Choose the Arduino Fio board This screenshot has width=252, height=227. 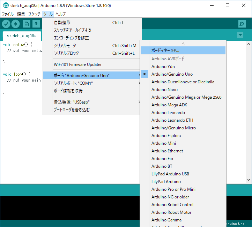(x=183, y=159)
